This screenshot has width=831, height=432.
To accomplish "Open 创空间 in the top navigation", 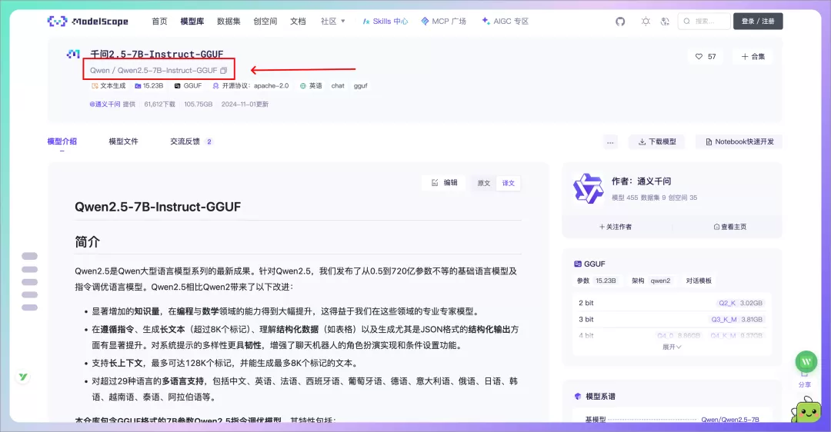I will coord(265,22).
